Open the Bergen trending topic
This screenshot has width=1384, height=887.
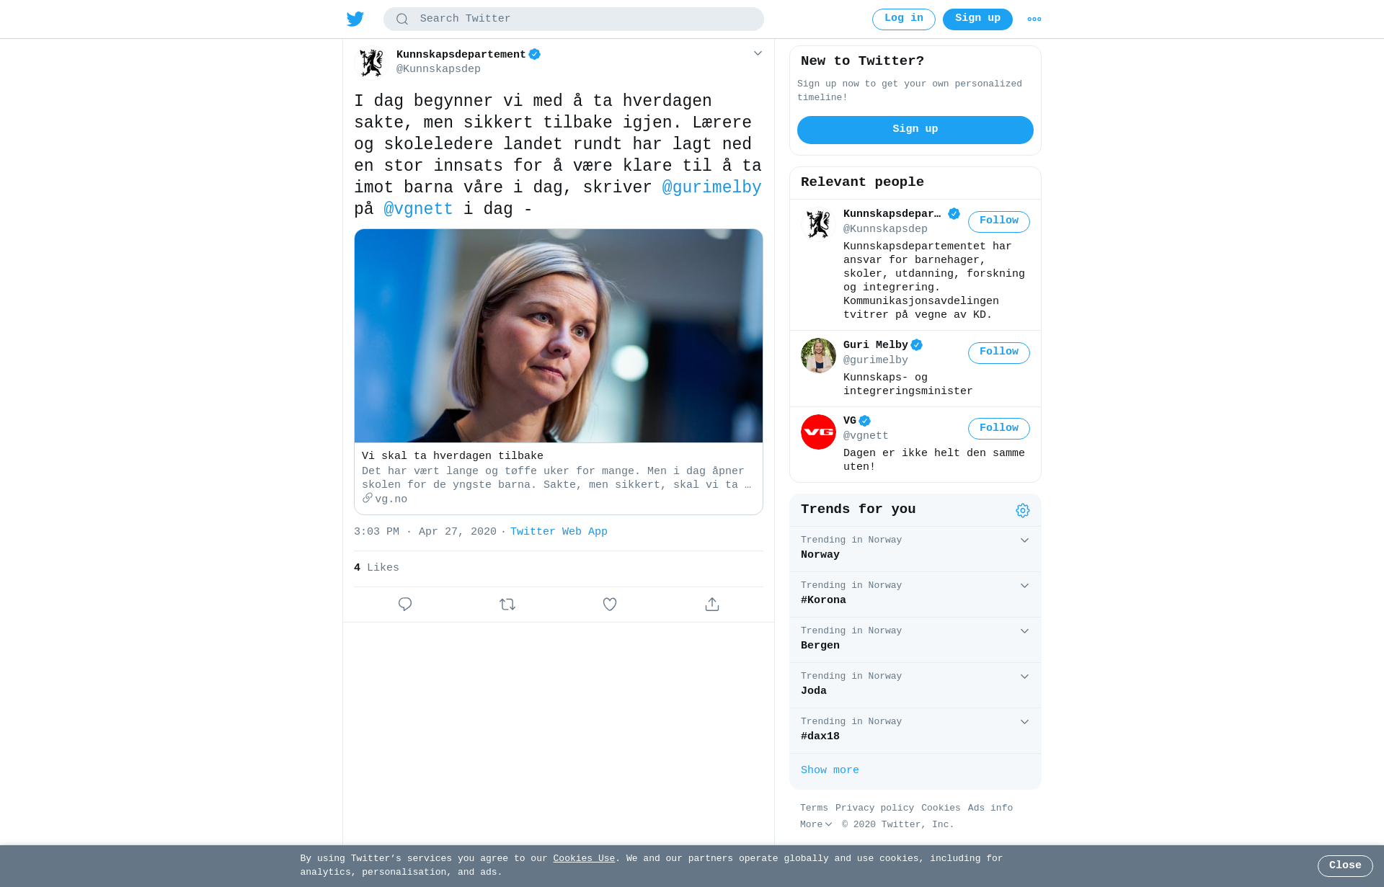pos(915,640)
